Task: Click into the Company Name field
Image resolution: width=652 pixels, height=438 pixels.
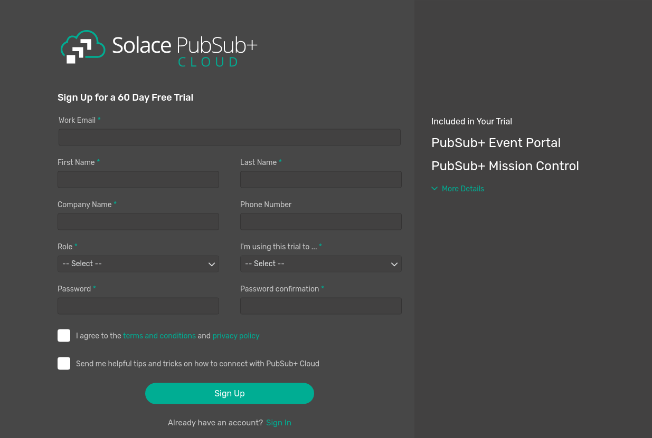Action: 138,221
